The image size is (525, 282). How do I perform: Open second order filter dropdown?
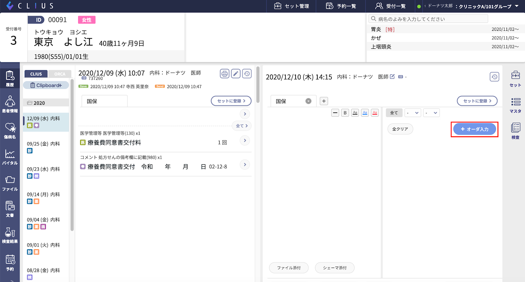[x=431, y=113]
